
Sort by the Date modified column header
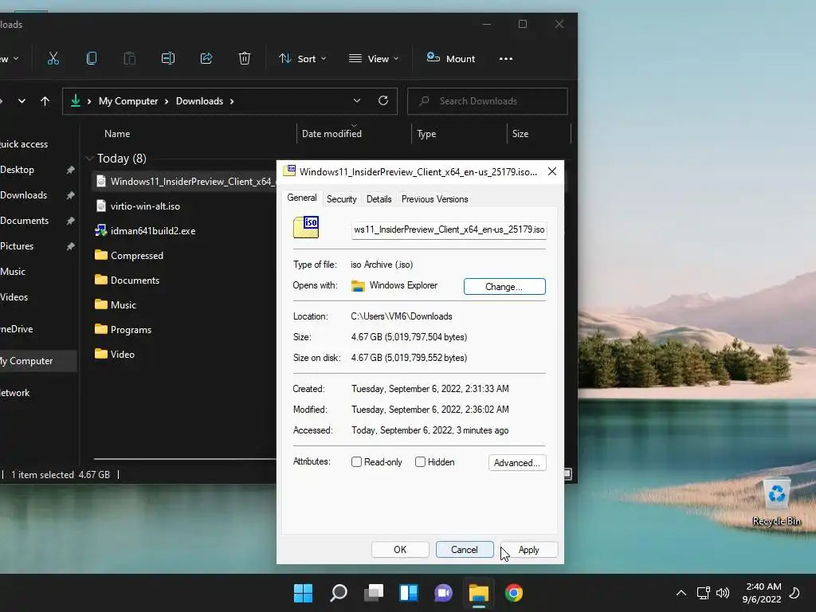pos(331,134)
